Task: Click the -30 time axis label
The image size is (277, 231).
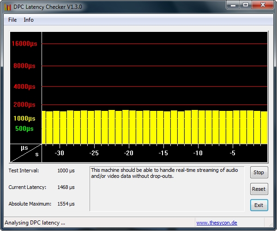Action: [60, 153]
